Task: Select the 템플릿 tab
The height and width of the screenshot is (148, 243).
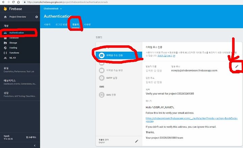Action: pos(76,25)
